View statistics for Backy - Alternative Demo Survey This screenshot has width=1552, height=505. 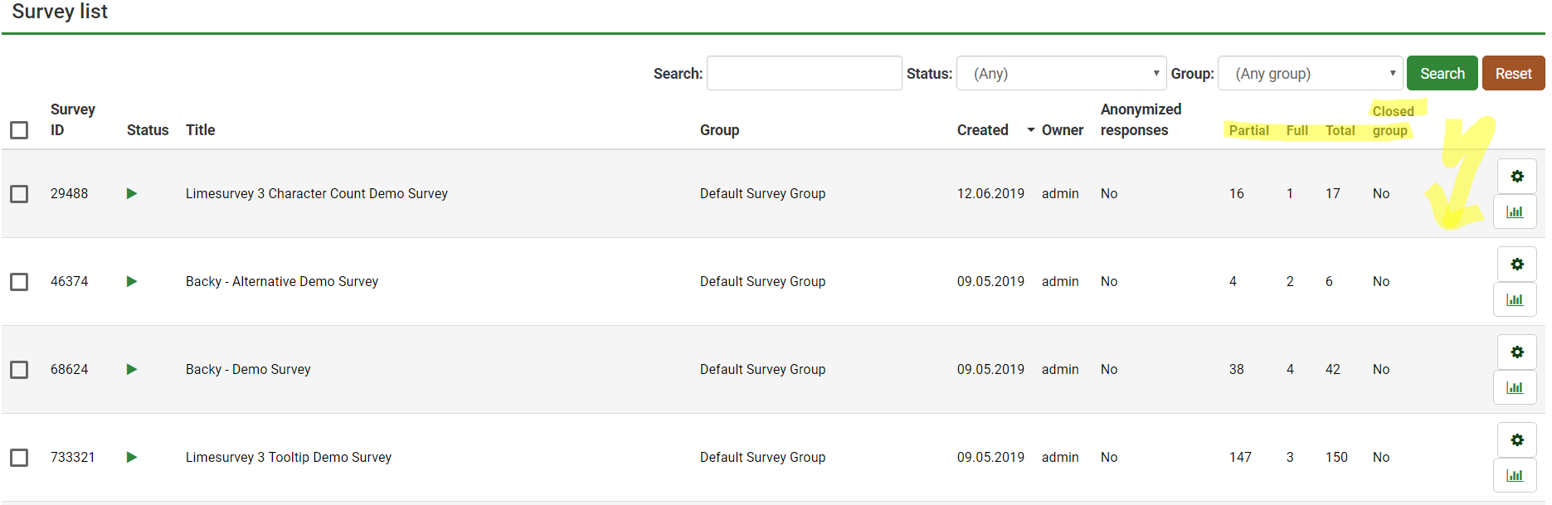click(x=1514, y=300)
